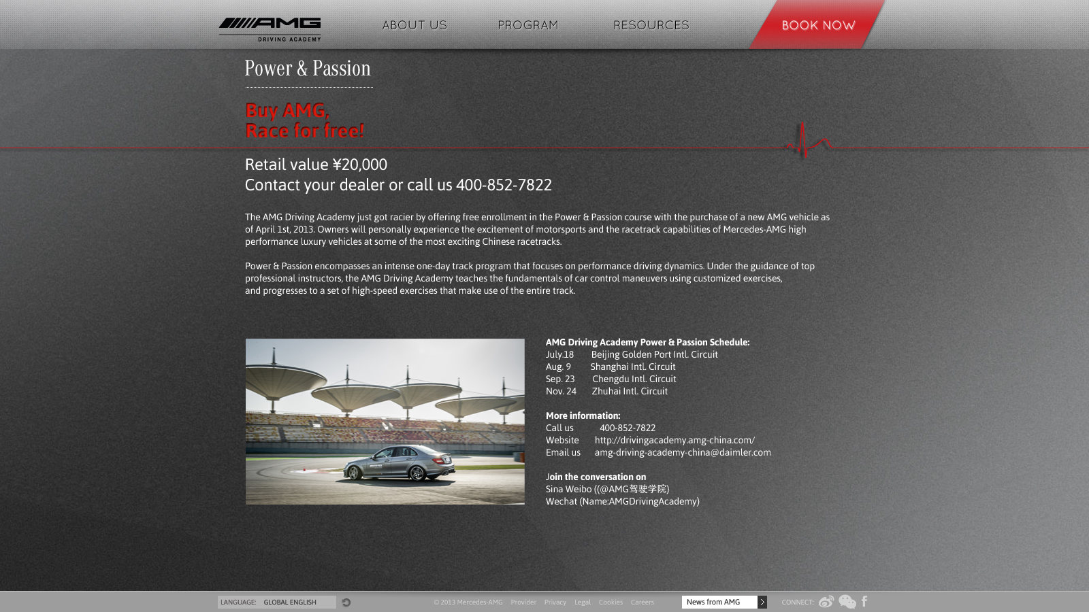Click the Sina Weibo @AMG驾驶学院 text
Viewport: 1089px width, 612px height.
click(607, 489)
